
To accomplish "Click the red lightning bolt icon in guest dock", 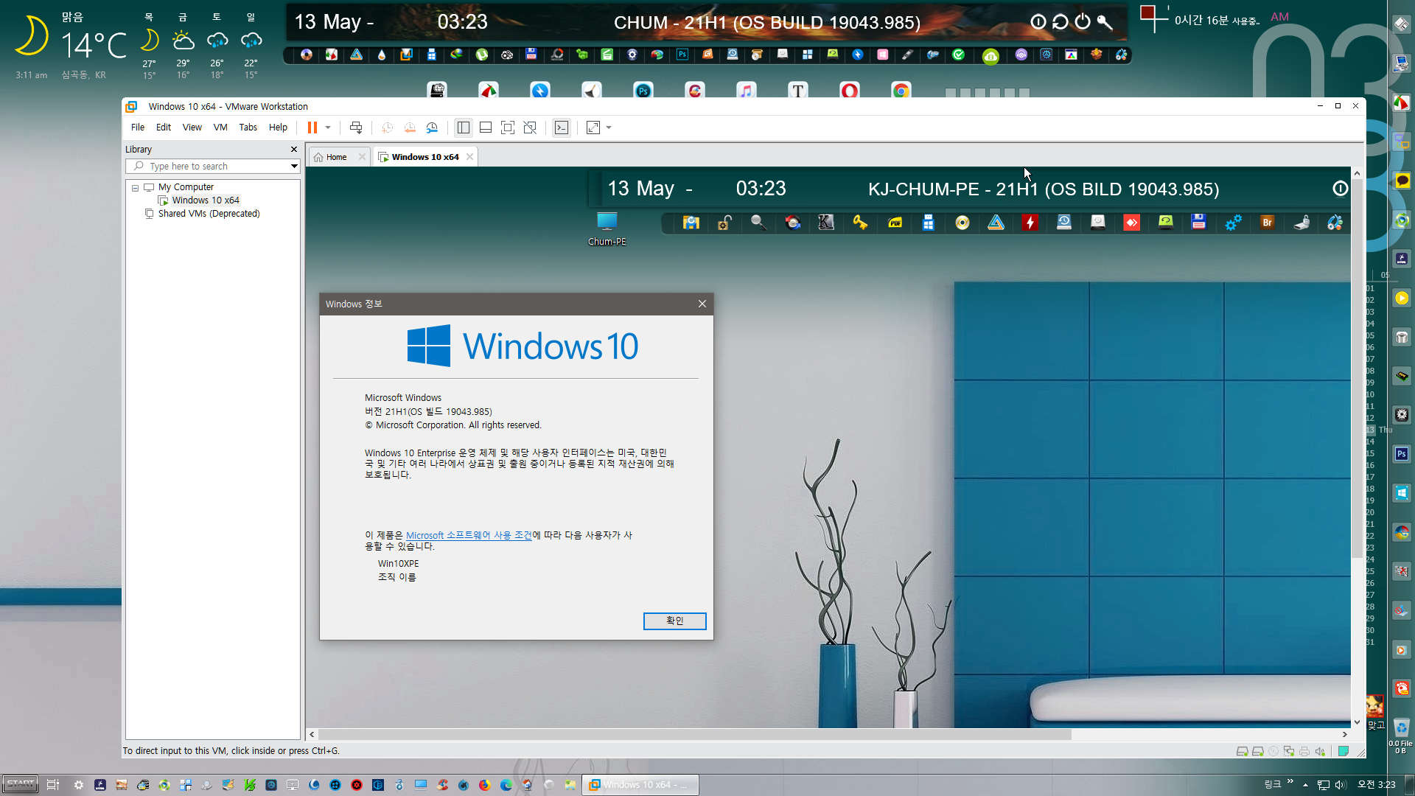I will [x=1030, y=223].
